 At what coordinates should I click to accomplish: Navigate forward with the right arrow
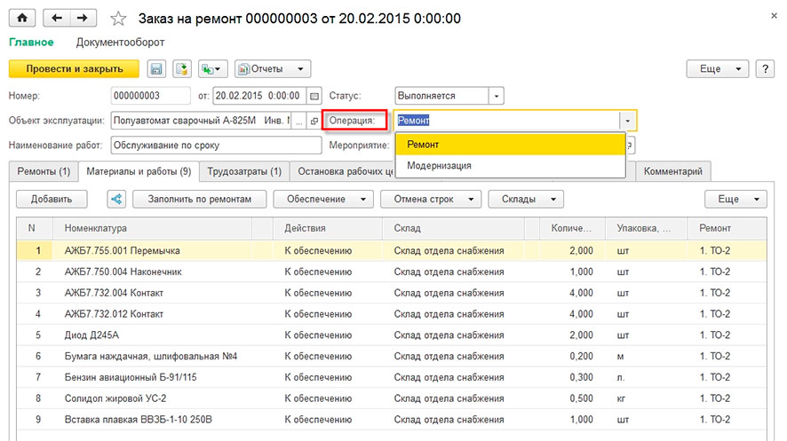click(x=83, y=18)
